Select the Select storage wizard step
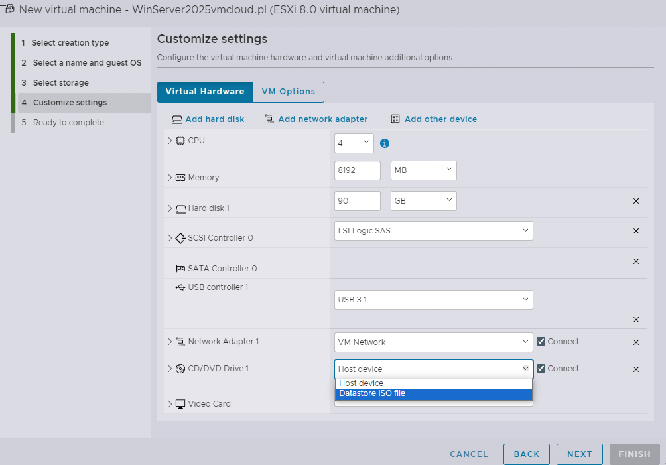666x465 pixels. pyautogui.click(x=60, y=83)
